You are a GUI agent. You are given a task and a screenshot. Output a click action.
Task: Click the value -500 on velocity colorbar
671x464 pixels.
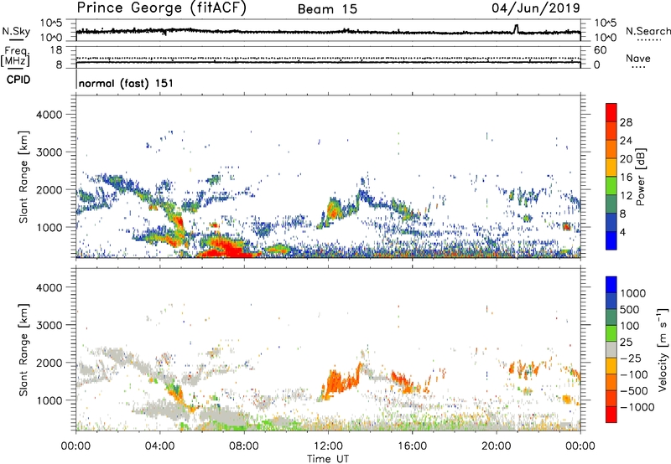tap(633, 390)
